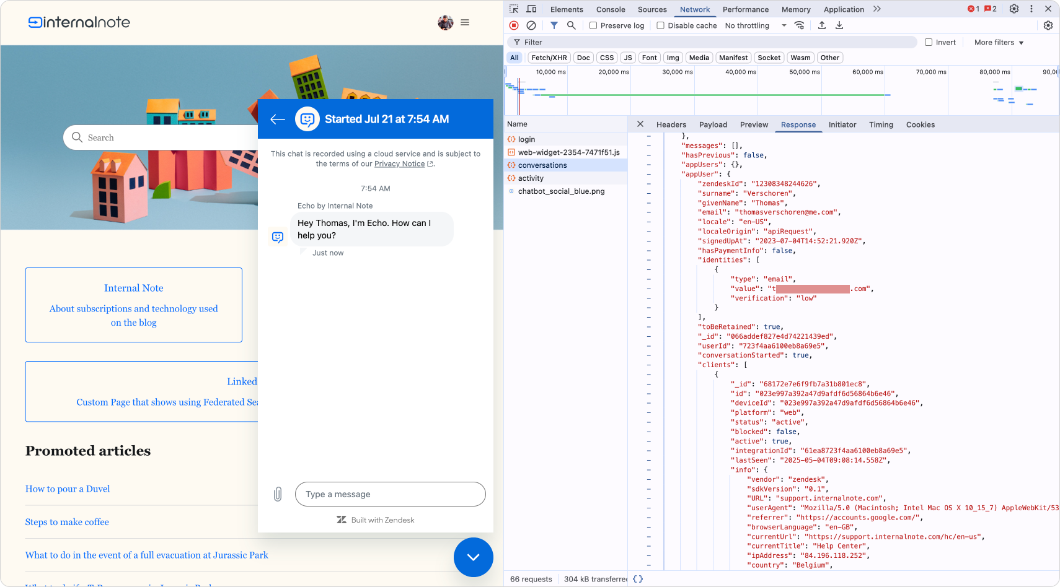Open the network search magnifier
This screenshot has height=587, width=1060.
click(x=572, y=25)
